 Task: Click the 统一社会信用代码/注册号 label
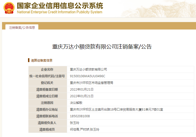coord(47,76)
